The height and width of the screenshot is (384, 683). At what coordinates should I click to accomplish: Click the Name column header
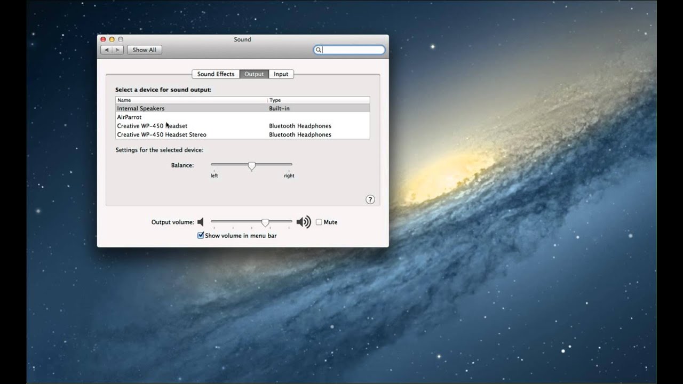coord(191,100)
